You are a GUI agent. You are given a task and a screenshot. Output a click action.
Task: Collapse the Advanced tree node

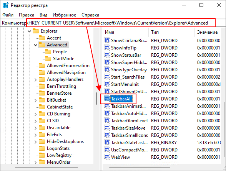35,45
